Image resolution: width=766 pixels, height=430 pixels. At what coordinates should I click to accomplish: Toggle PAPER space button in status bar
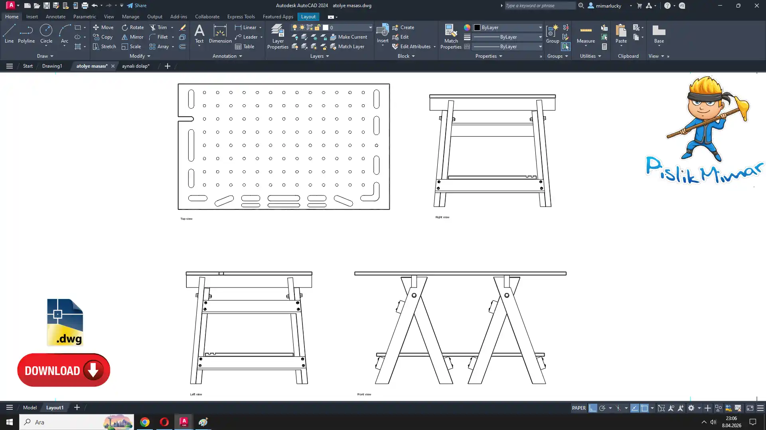coord(578,408)
